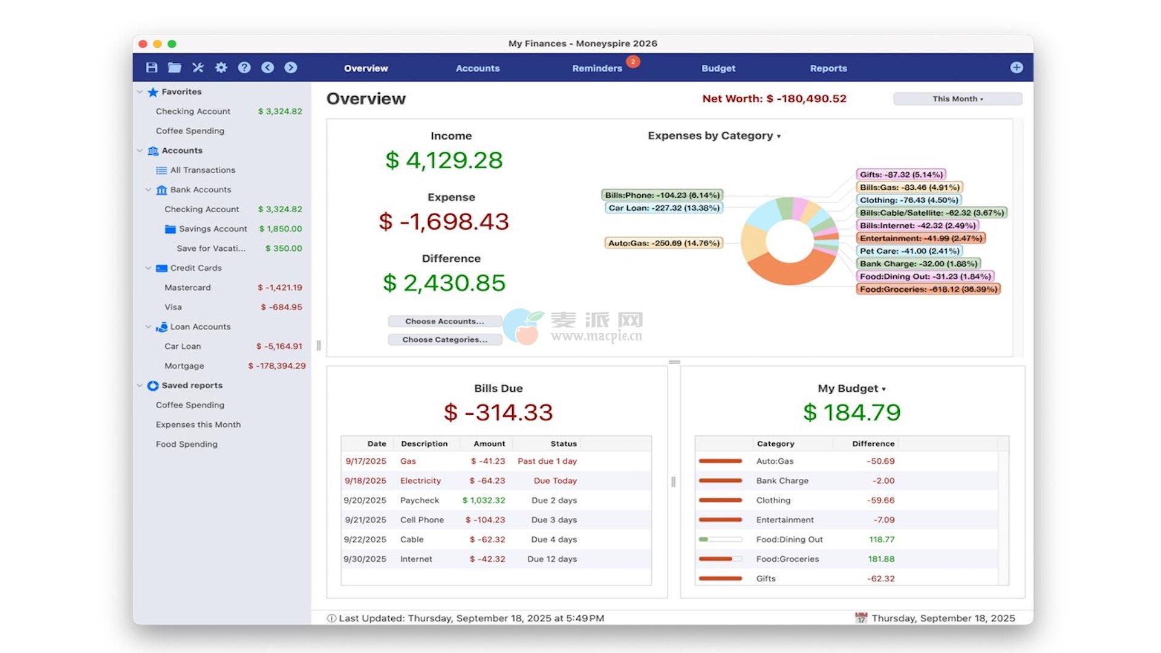Click the plus add icon in toolbar
The width and height of the screenshot is (1161, 653).
[x=1016, y=68]
